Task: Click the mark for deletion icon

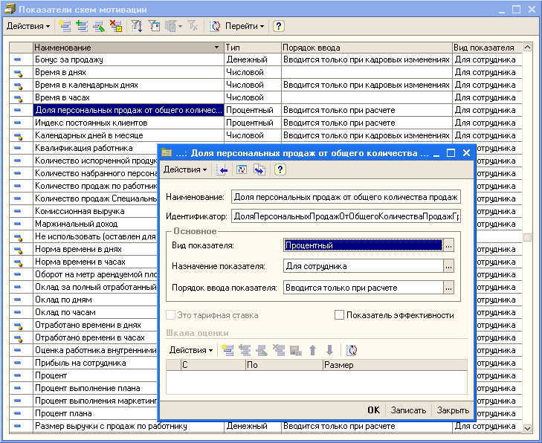Action: pos(115,26)
